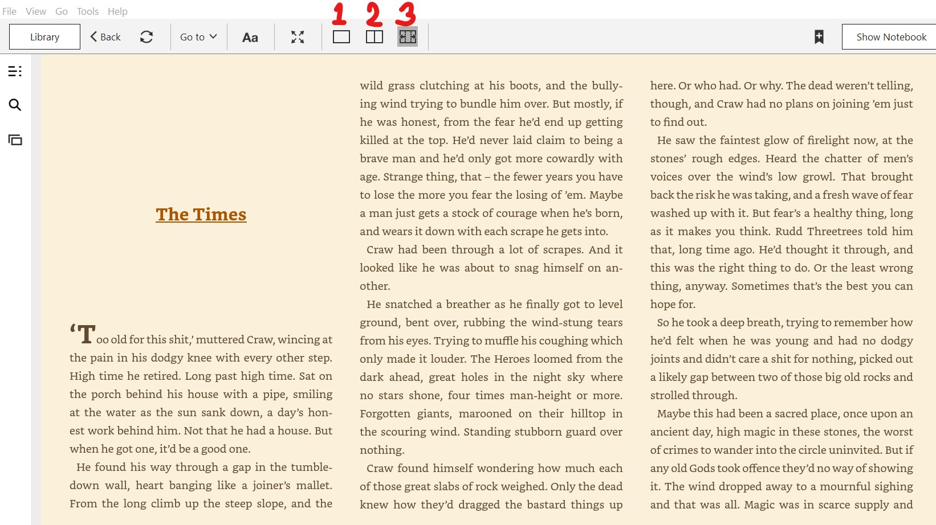Click the sync book icon
The height and width of the screenshot is (525, 936).
(147, 36)
